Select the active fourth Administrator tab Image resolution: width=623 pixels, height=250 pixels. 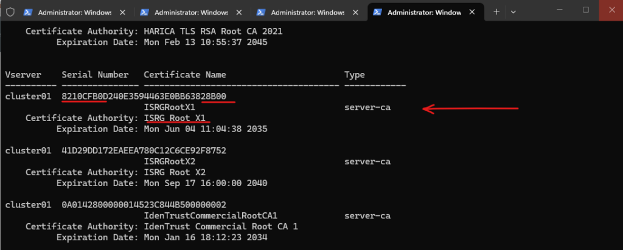(x=420, y=12)
